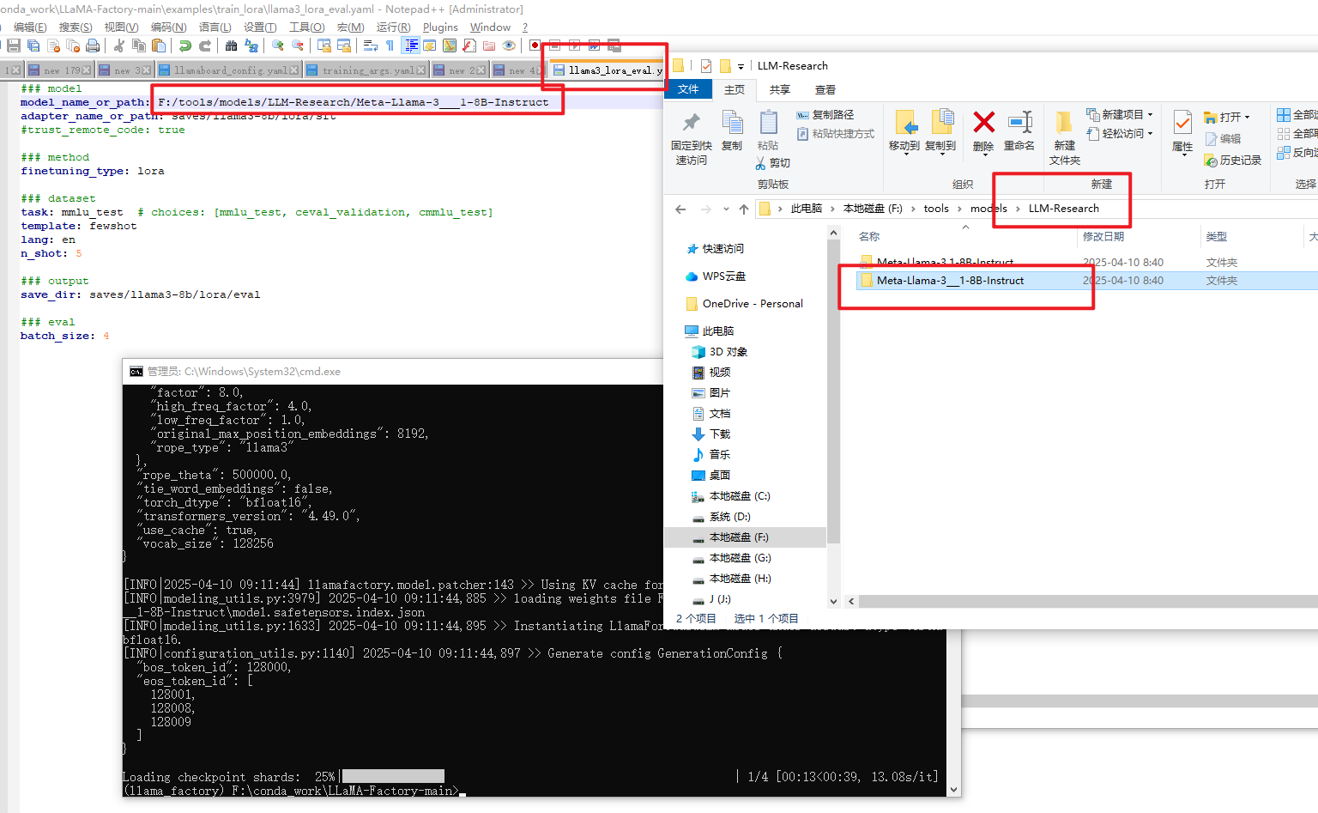Click Explorer file list horizontal scrollbar
The height and width of the screenshot is (813, 1318).
[x=1088, y=601]
